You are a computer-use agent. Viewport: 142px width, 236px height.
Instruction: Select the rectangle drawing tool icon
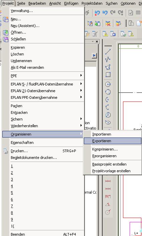(108, 75)
